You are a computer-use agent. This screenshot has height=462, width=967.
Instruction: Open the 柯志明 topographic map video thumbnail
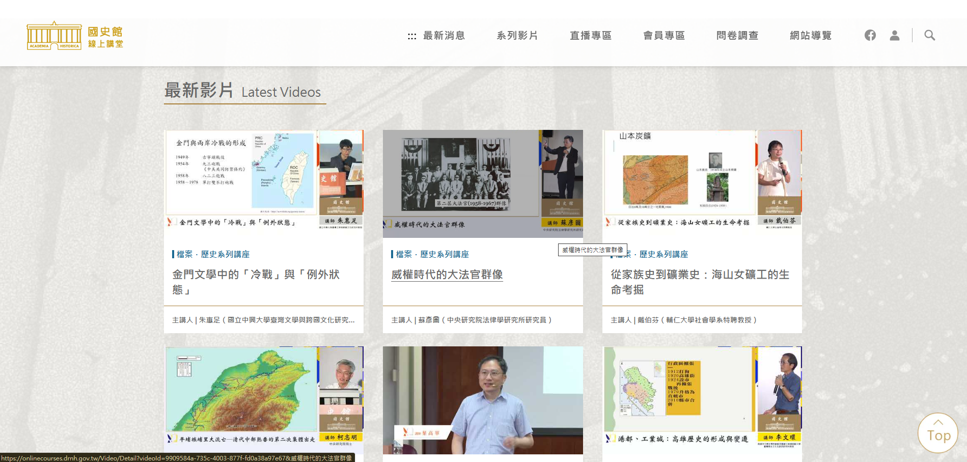pos(263,396)
